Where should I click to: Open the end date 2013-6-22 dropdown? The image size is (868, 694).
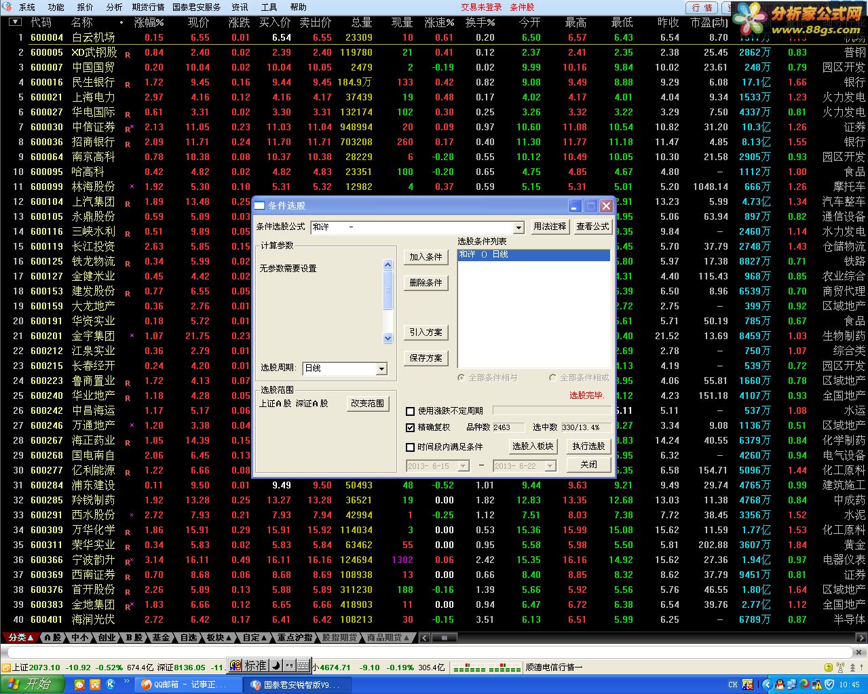[550, 466]
